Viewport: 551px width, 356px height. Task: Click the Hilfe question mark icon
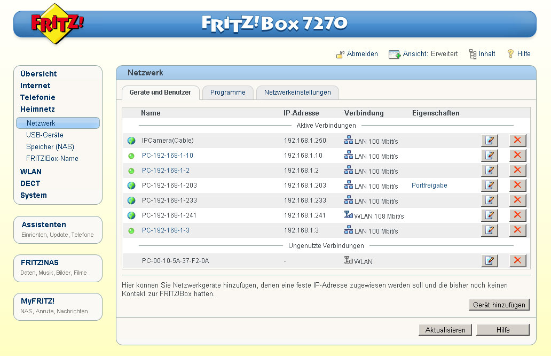pyautogui.click(x=510, y=53)
